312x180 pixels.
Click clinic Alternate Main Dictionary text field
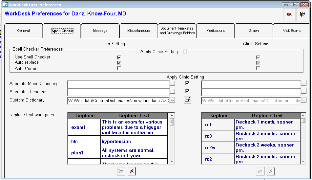coord(251,84)
